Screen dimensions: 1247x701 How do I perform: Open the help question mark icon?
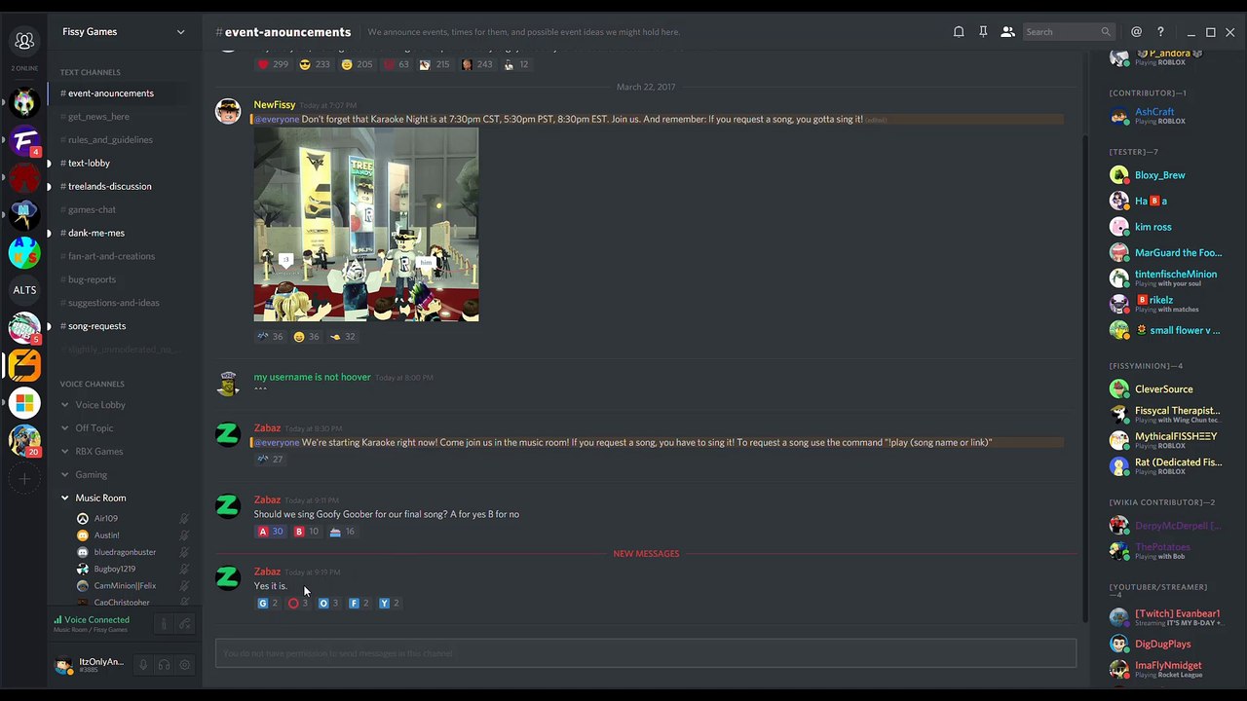[1160, 32]
